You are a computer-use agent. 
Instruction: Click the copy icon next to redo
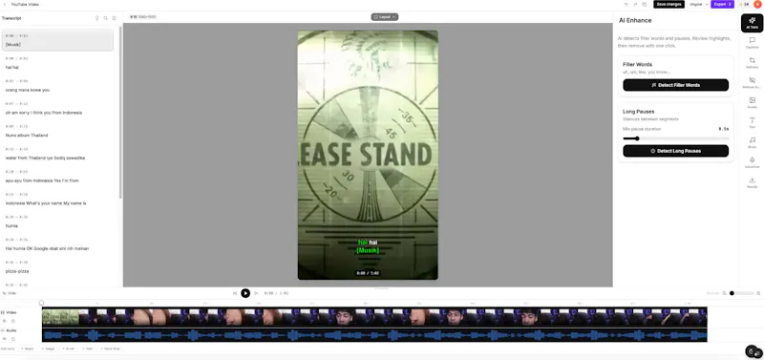pyautogui.click(x=645, y=5)
